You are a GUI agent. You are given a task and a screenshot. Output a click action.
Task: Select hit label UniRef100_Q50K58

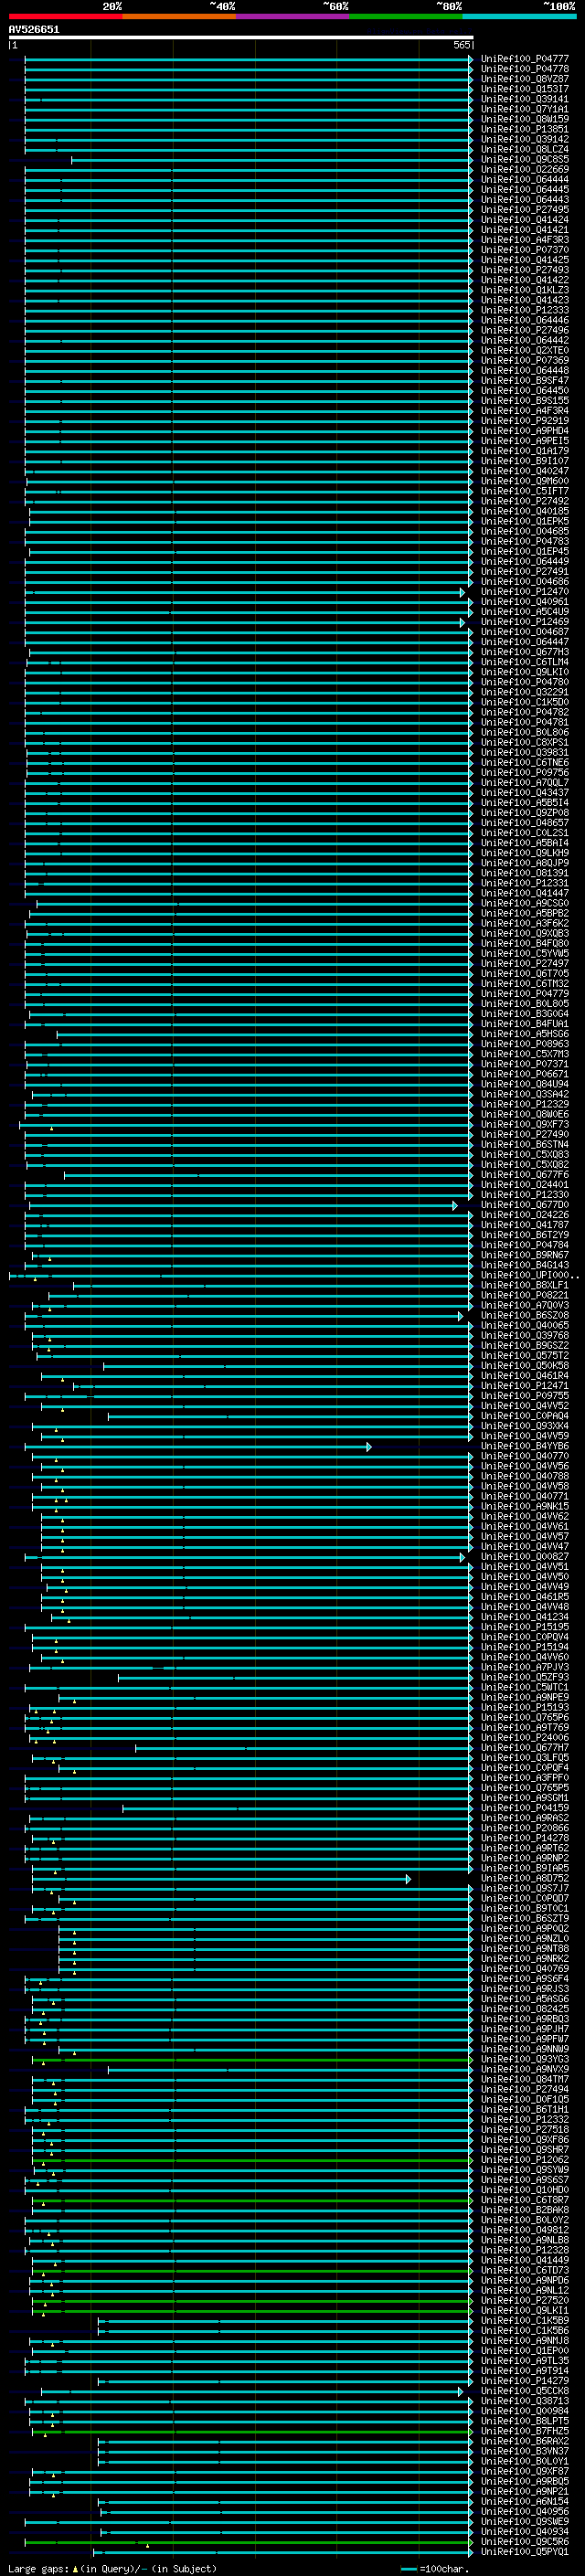[525, 1366]
